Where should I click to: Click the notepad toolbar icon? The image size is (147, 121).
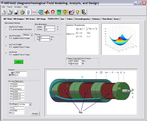41,12
